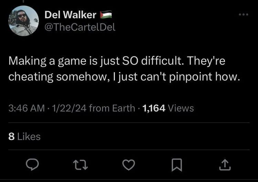Click the 1,164 view count number
Viewport: 258px width, 182px height.
(154, 108)
